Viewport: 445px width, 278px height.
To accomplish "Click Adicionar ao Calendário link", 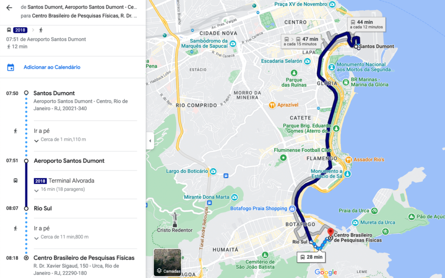I will pyautogui.click(x=52, y=67).
